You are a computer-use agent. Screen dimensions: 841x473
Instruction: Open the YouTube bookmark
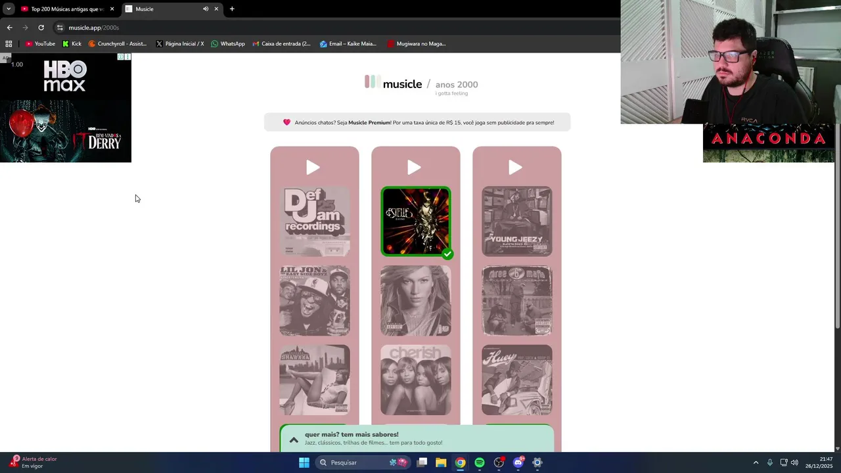tap(40, 44)
